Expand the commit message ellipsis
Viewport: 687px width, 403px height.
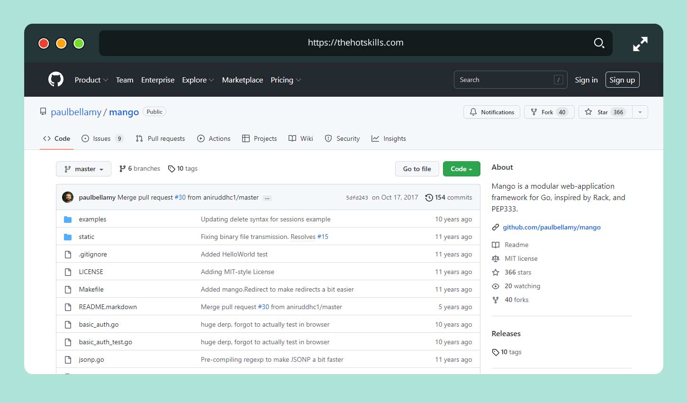point(267,198)
